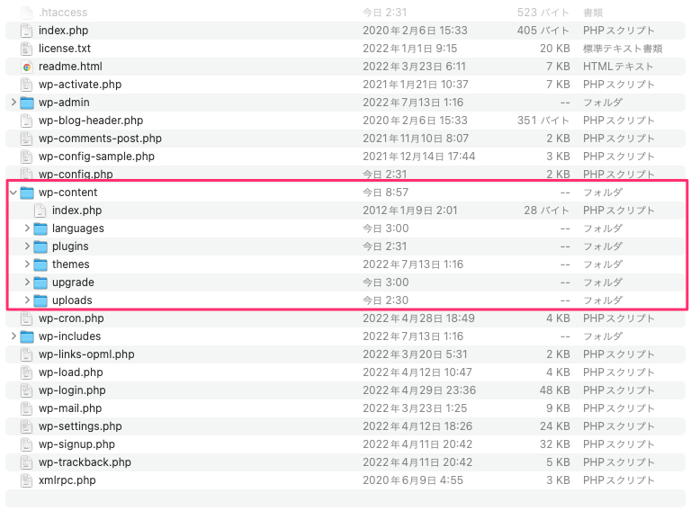
Task: Click the 48 KB size value
Action: coord(555,390)
